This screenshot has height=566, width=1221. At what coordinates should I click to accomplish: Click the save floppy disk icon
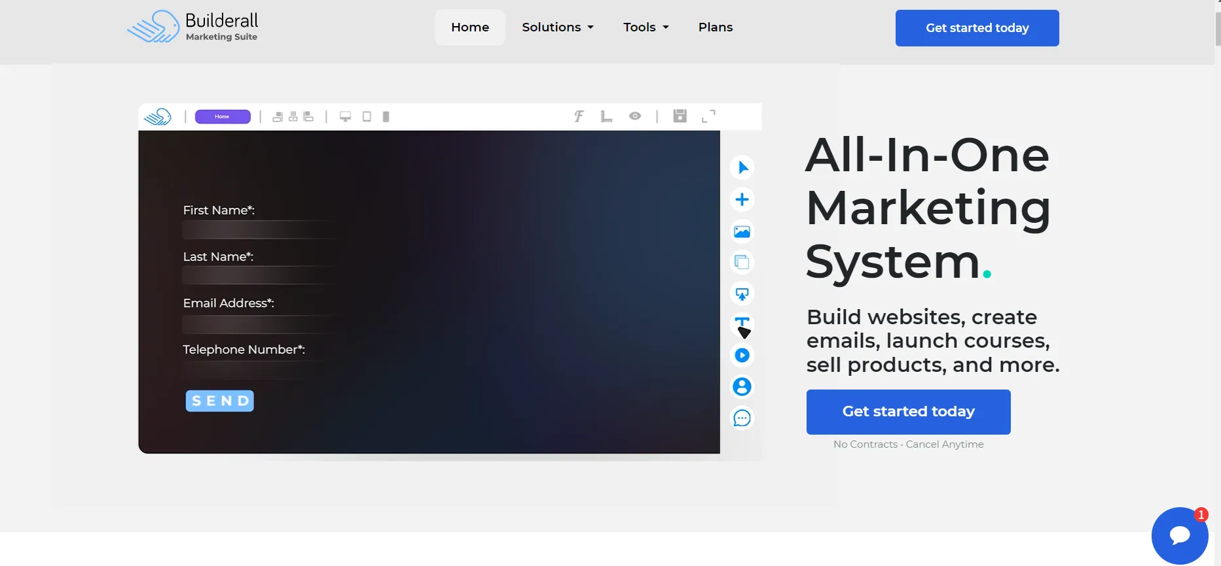tap(680, 116)
